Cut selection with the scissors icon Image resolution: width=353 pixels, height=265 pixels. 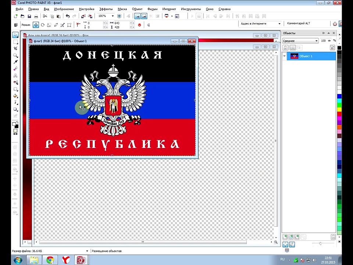pos(45,16)
